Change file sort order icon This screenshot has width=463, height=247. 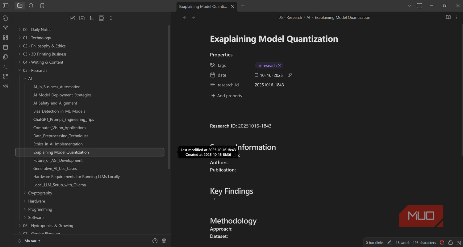(x=92, y=18)
